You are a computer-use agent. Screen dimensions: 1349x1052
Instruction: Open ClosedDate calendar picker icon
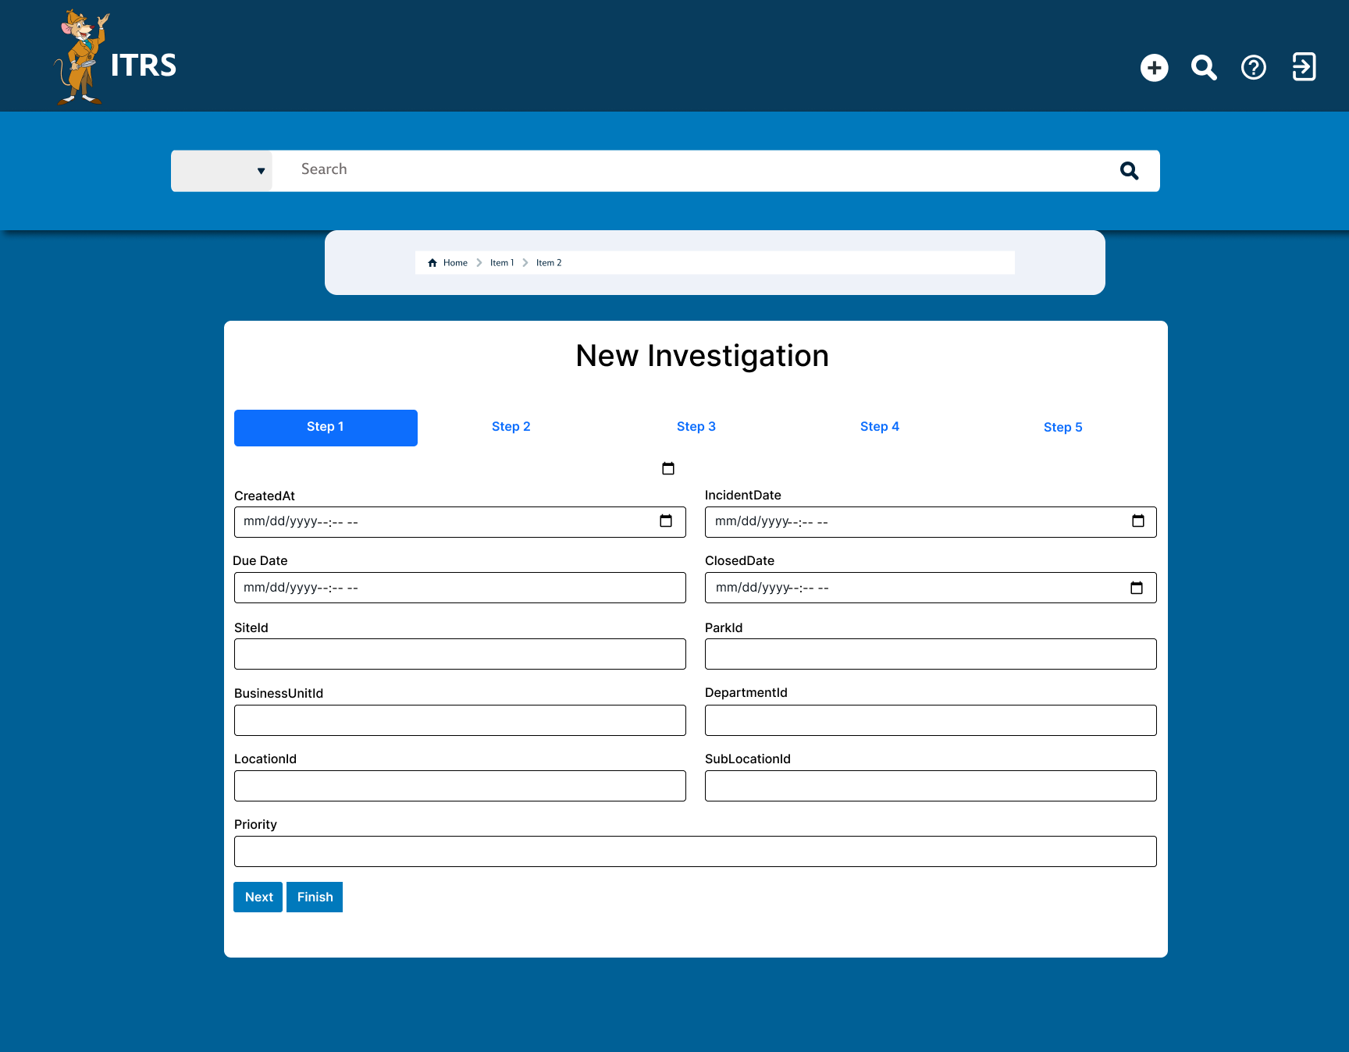[x=1137, y=588]
